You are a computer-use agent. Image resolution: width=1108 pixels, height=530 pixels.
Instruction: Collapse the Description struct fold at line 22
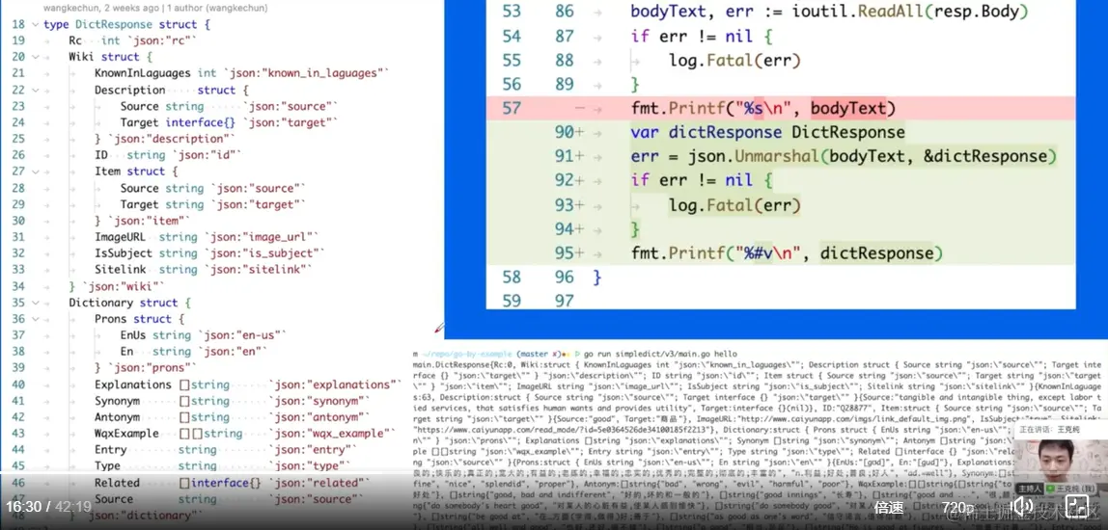[x=35, y=90]
